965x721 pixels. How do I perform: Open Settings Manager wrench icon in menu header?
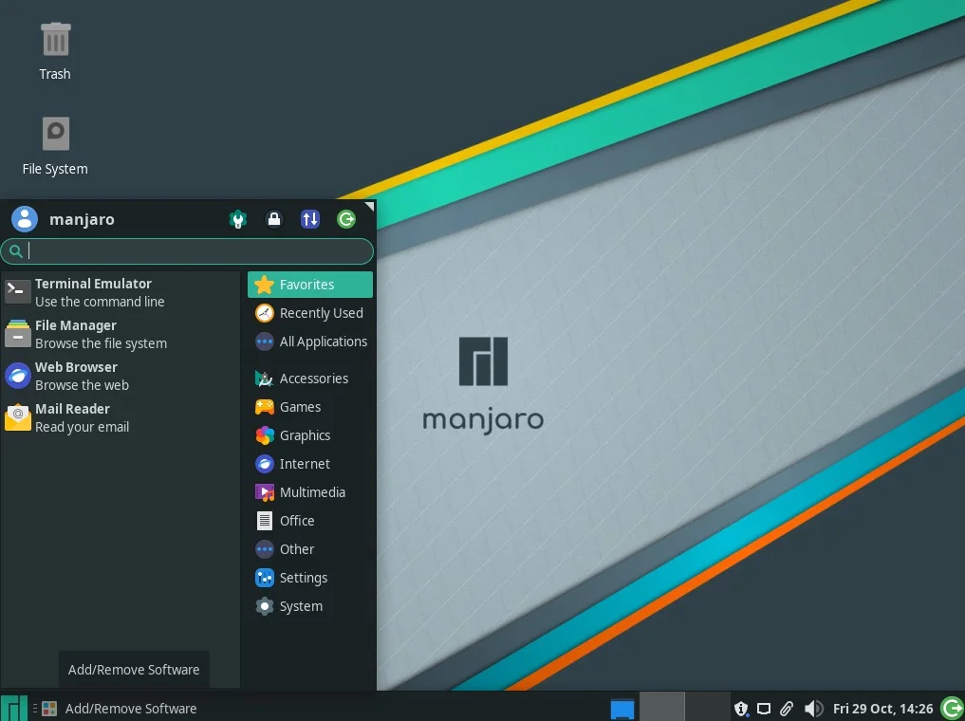[238, 219]
